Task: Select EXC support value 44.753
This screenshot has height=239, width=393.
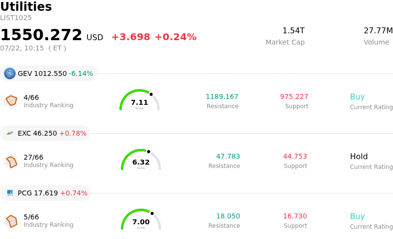Action: click(x=295, y=156)
